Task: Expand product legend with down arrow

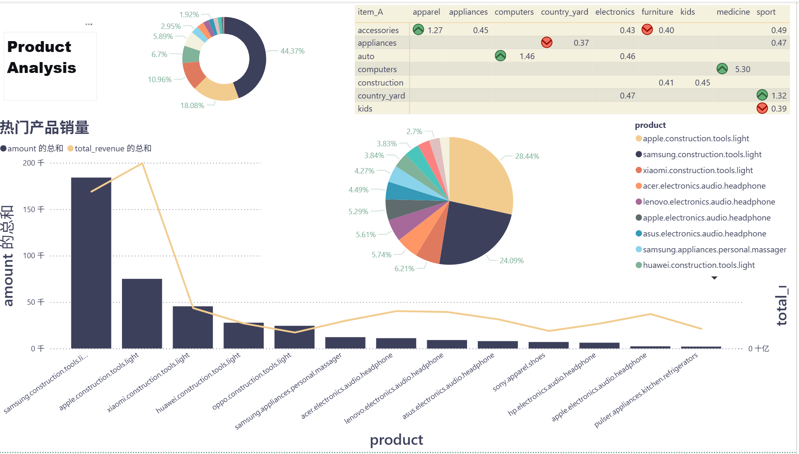Action: click(714, 278)
